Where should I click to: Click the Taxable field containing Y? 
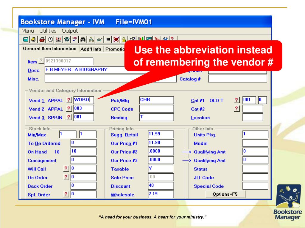tap(161, 169)
